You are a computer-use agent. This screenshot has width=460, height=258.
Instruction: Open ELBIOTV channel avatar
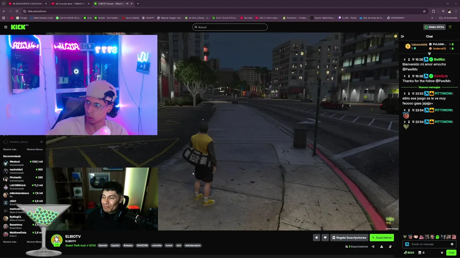point(57,240)
